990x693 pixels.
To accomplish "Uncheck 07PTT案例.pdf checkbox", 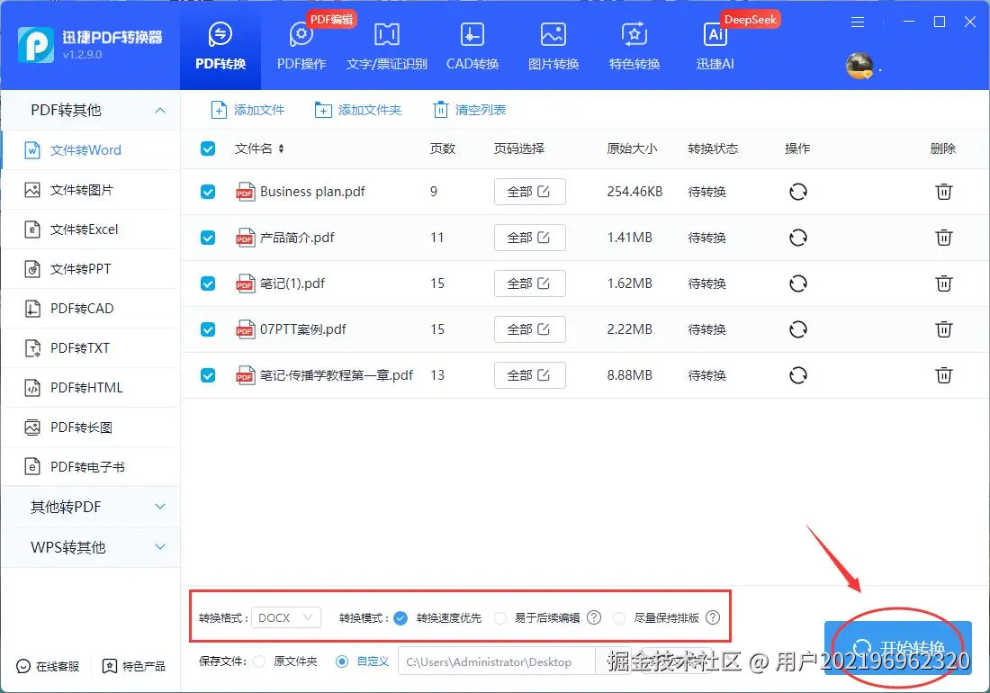I will [208, 329].
